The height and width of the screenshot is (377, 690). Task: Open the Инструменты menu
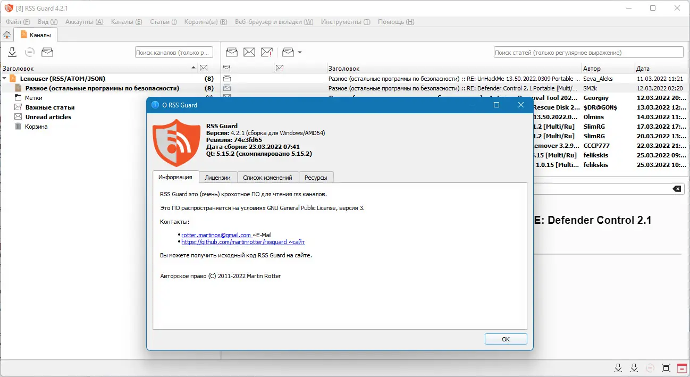346,22
